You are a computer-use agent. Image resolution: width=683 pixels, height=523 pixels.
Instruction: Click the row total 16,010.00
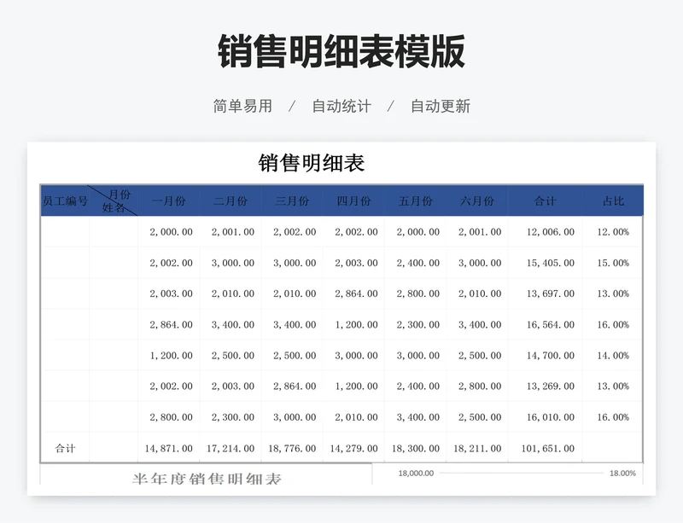point(551,417)
